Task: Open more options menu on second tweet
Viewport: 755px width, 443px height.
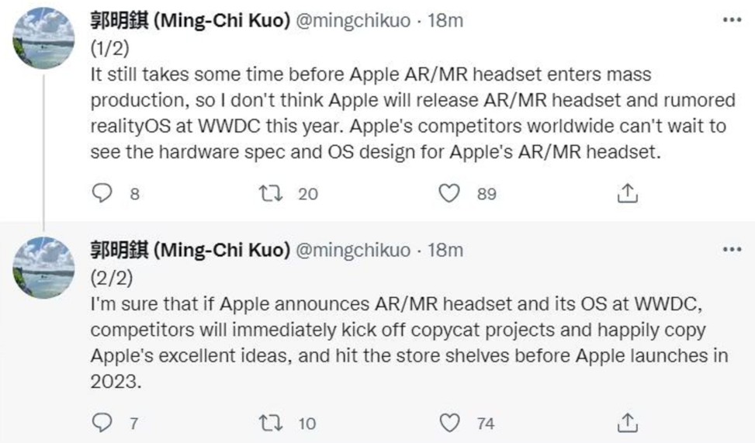Action: pyautogui.click(x=732, y=250)
